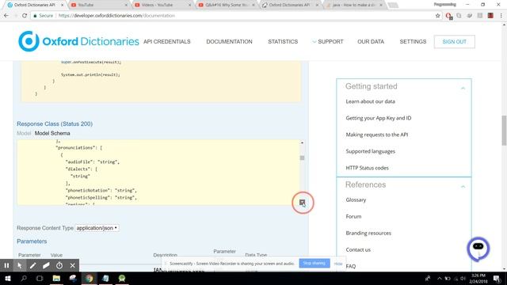507x285 pixels.
Task: Click the Screencastify timer icon
Action: tap(59, 266)
